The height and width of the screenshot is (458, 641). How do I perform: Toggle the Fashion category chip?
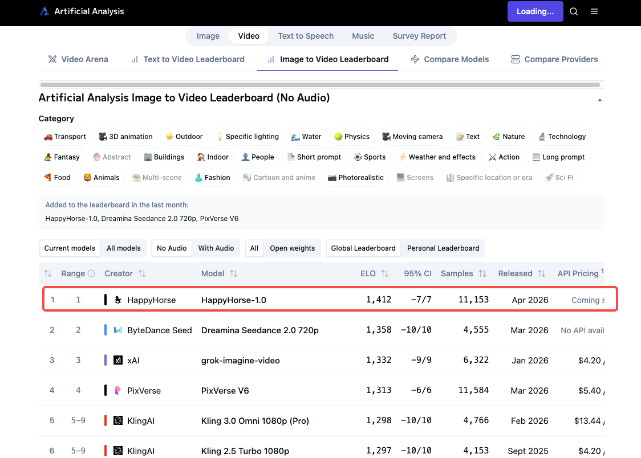212,178
